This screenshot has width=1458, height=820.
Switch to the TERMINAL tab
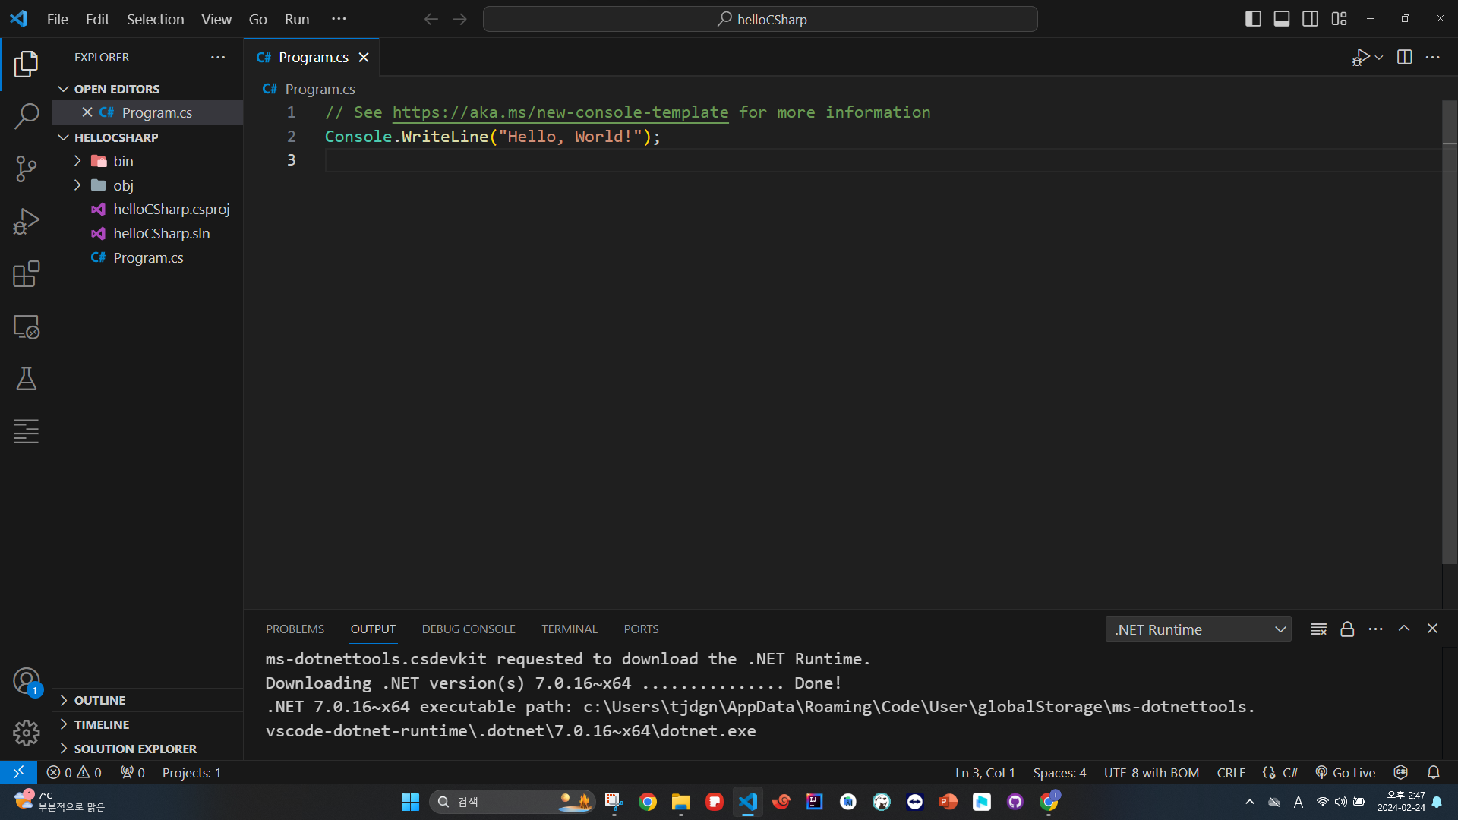569,629
